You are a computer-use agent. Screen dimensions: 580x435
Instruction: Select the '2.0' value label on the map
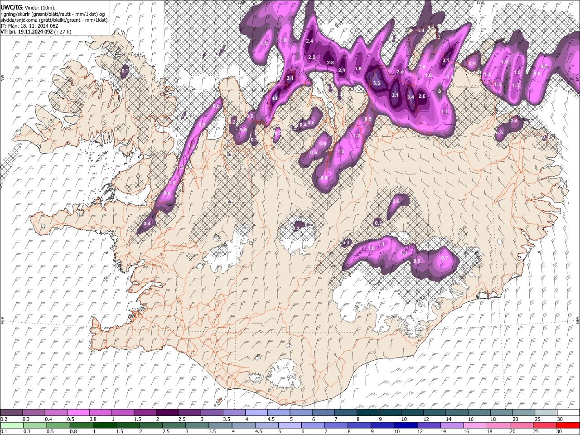tap(400, 72)
